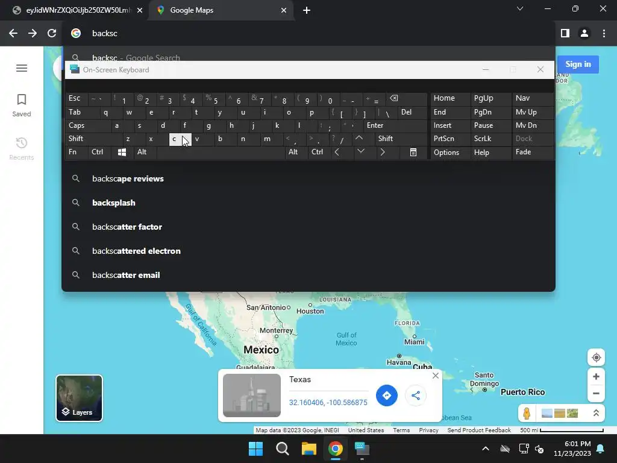Open taskbar Search
Screen dimensions: 617x463
point(282,449)
